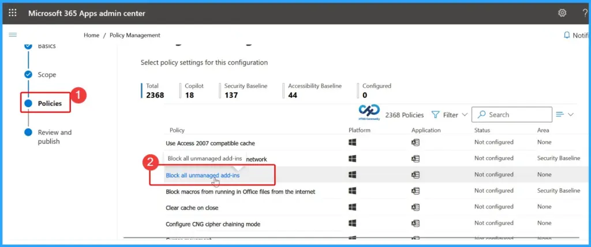Sort by Status column header
The width and height of the screenshot is (591, 247).
click(x=482, y=131)
